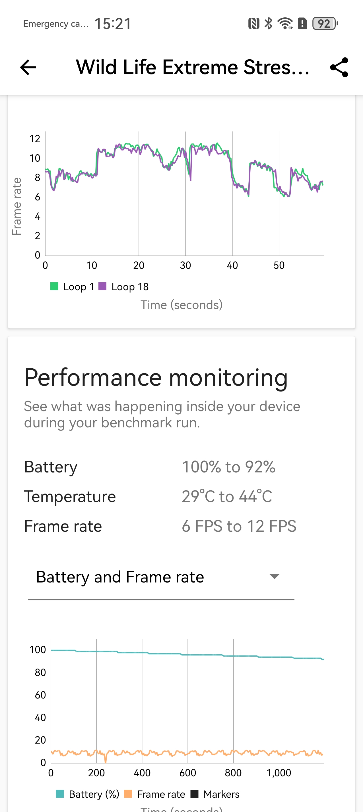363x812 pixels.
Task: Tap the share icon
Action: point(339,68)
